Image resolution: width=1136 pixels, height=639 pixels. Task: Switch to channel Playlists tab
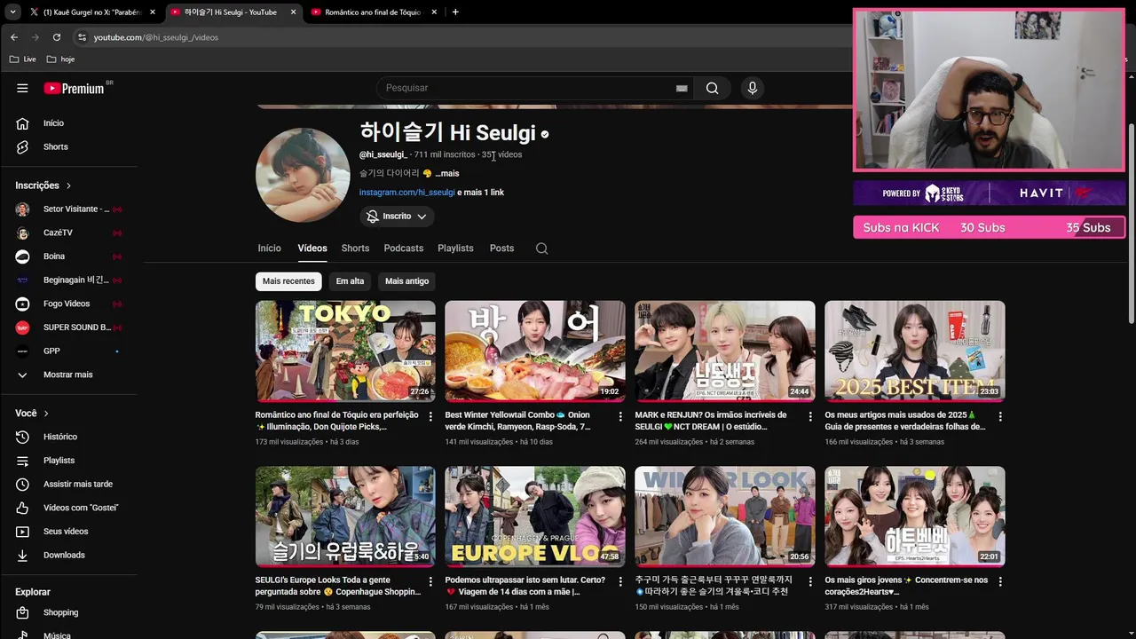click(455, 248)
